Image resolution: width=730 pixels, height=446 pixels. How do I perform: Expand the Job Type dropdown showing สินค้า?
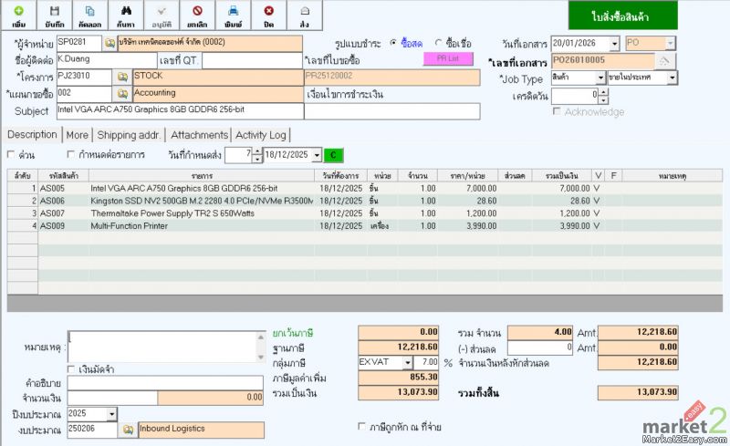600,78
